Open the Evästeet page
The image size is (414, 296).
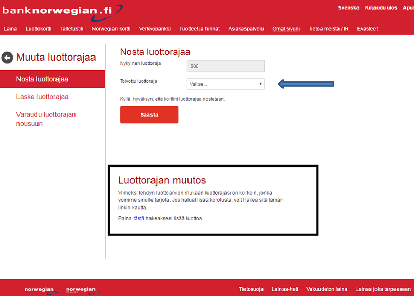367,29
